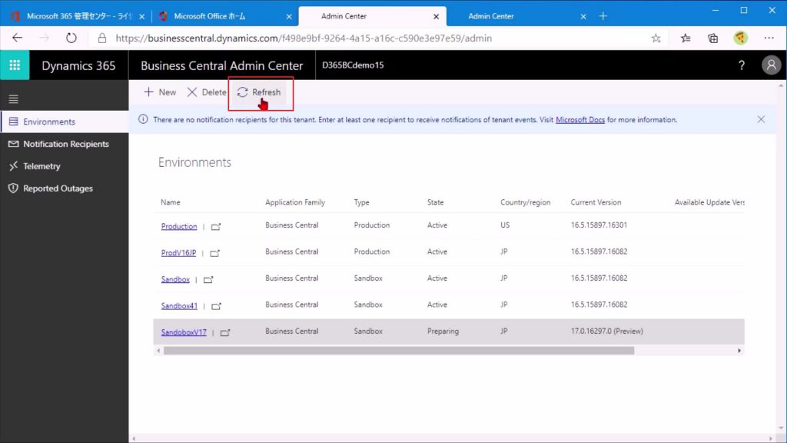Open Sandbox41 environment in new window icon

coord(216,306)
